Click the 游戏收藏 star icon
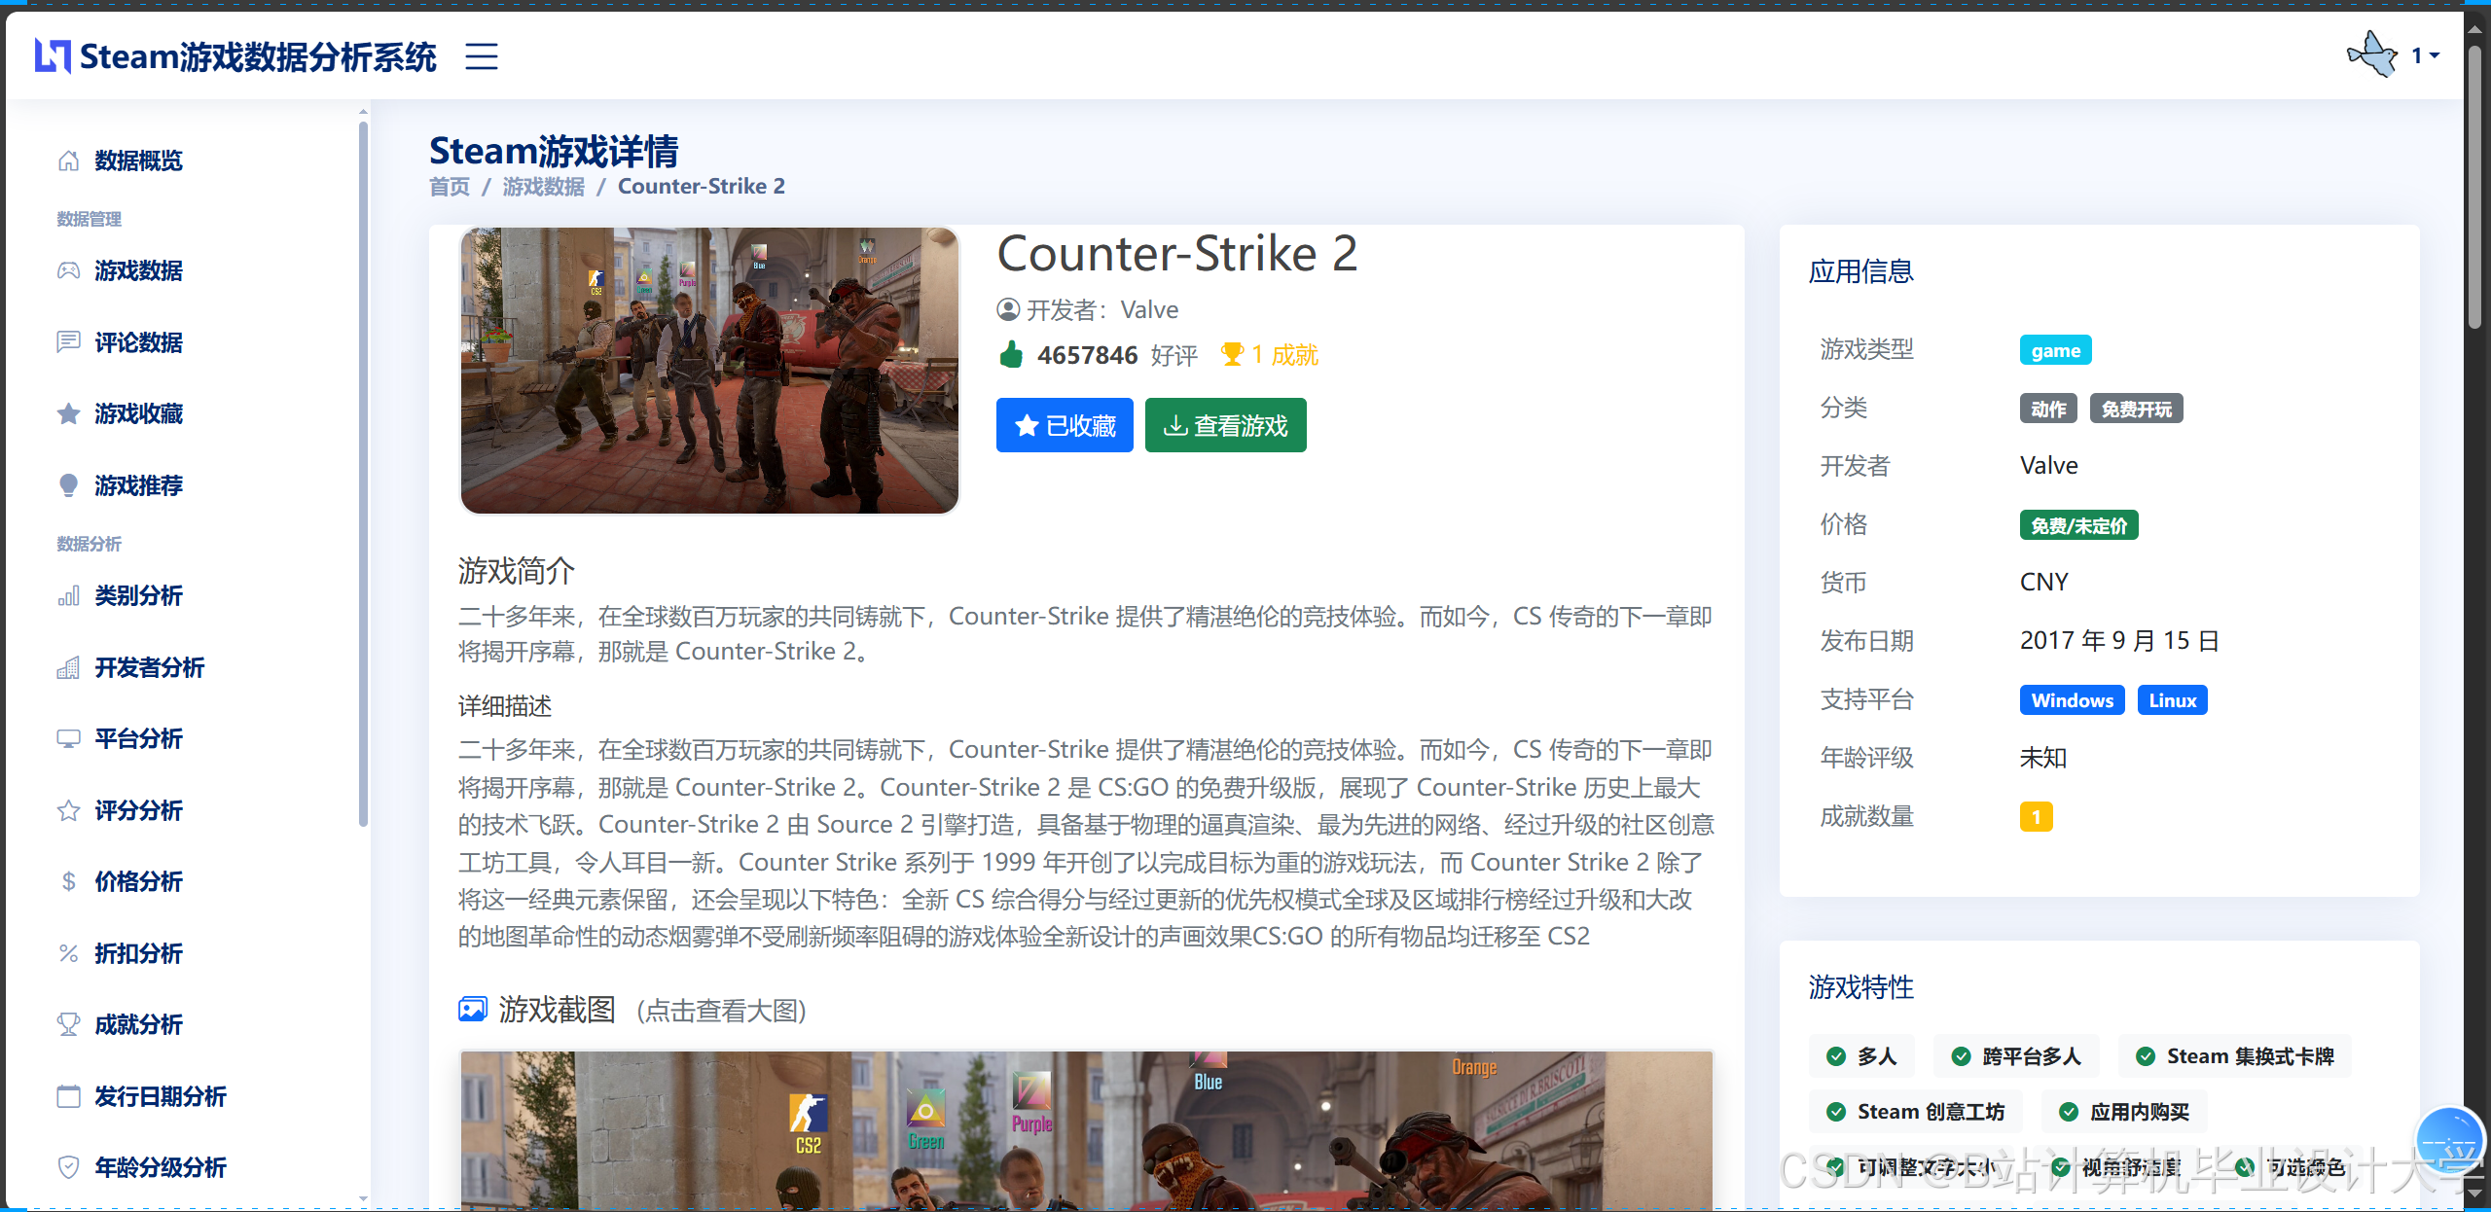The height and width of the screenshot is (1212, 2491). point(68,413)
